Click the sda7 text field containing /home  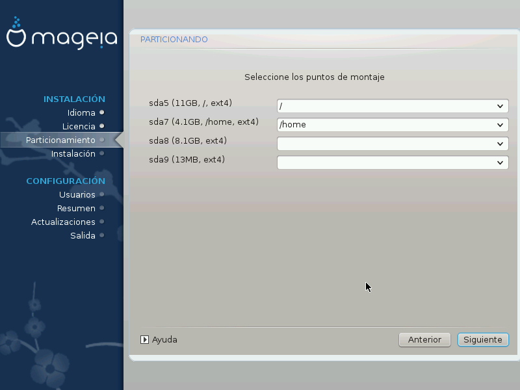[x=383, y=125]
